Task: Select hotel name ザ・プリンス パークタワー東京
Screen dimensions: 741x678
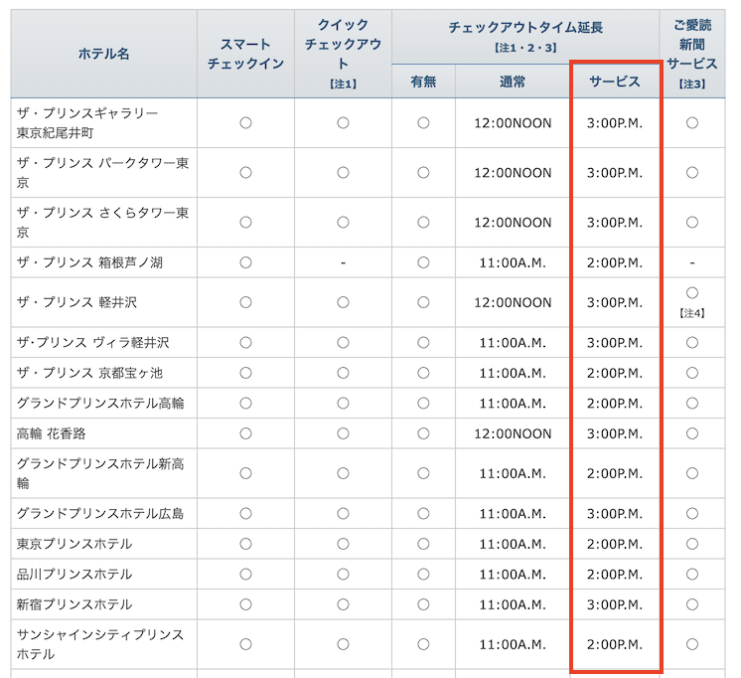Action: tap(103, 173)
